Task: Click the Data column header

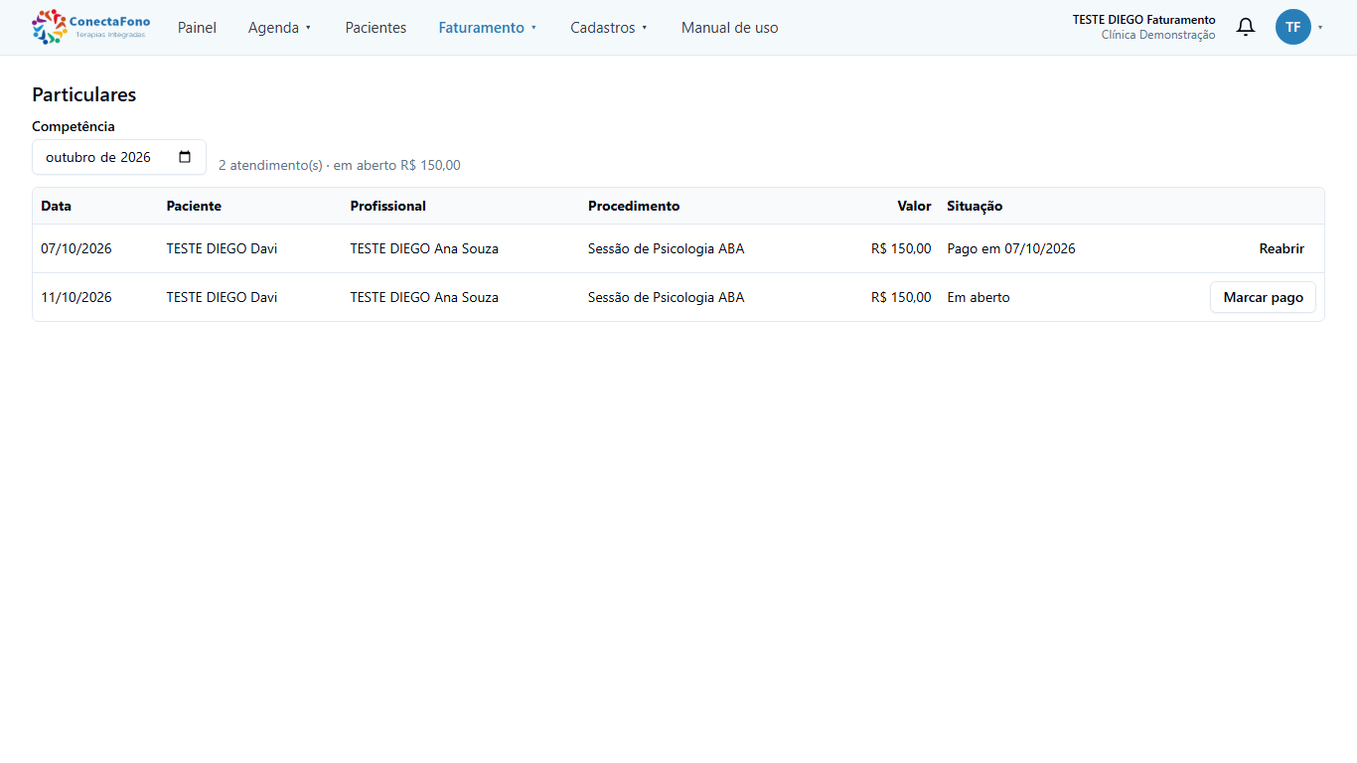Action: click(56, 206)
